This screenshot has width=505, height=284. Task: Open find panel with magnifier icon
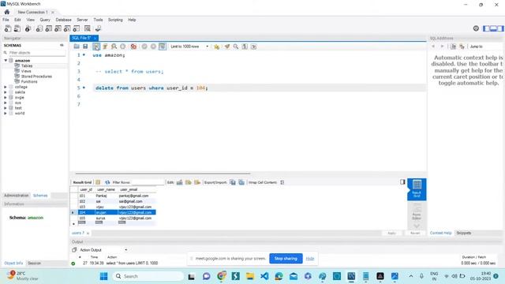click(236, 47)
